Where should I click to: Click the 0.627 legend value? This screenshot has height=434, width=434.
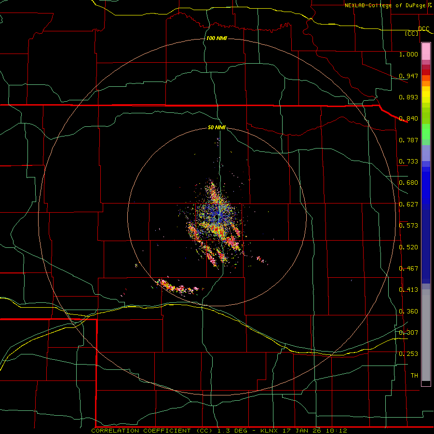click(x=408, y=204)
